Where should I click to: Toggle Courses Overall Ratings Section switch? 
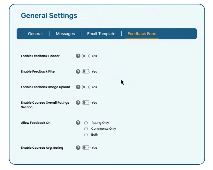point(86,102)
